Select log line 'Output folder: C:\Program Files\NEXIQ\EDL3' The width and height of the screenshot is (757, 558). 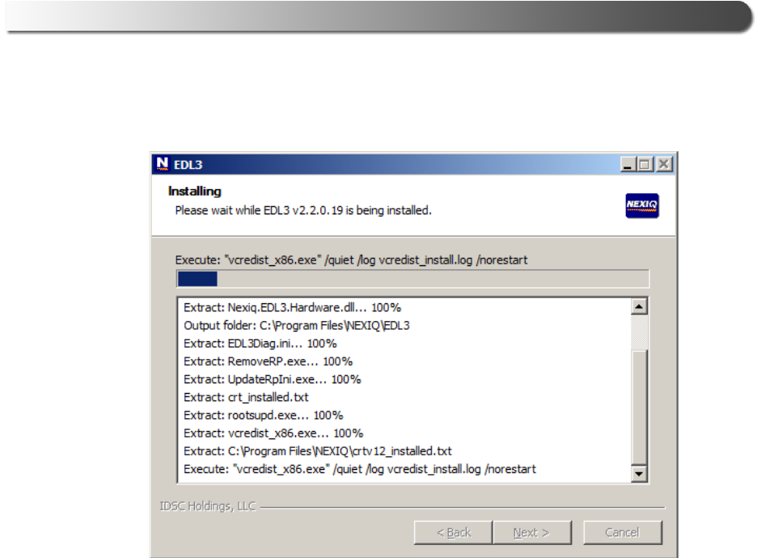click(x=297, y=325)
